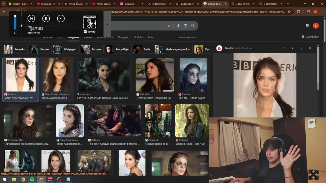Go back with the browser back arrow
326x183 pixels.
pyautogui.click(x=4, y=12)
